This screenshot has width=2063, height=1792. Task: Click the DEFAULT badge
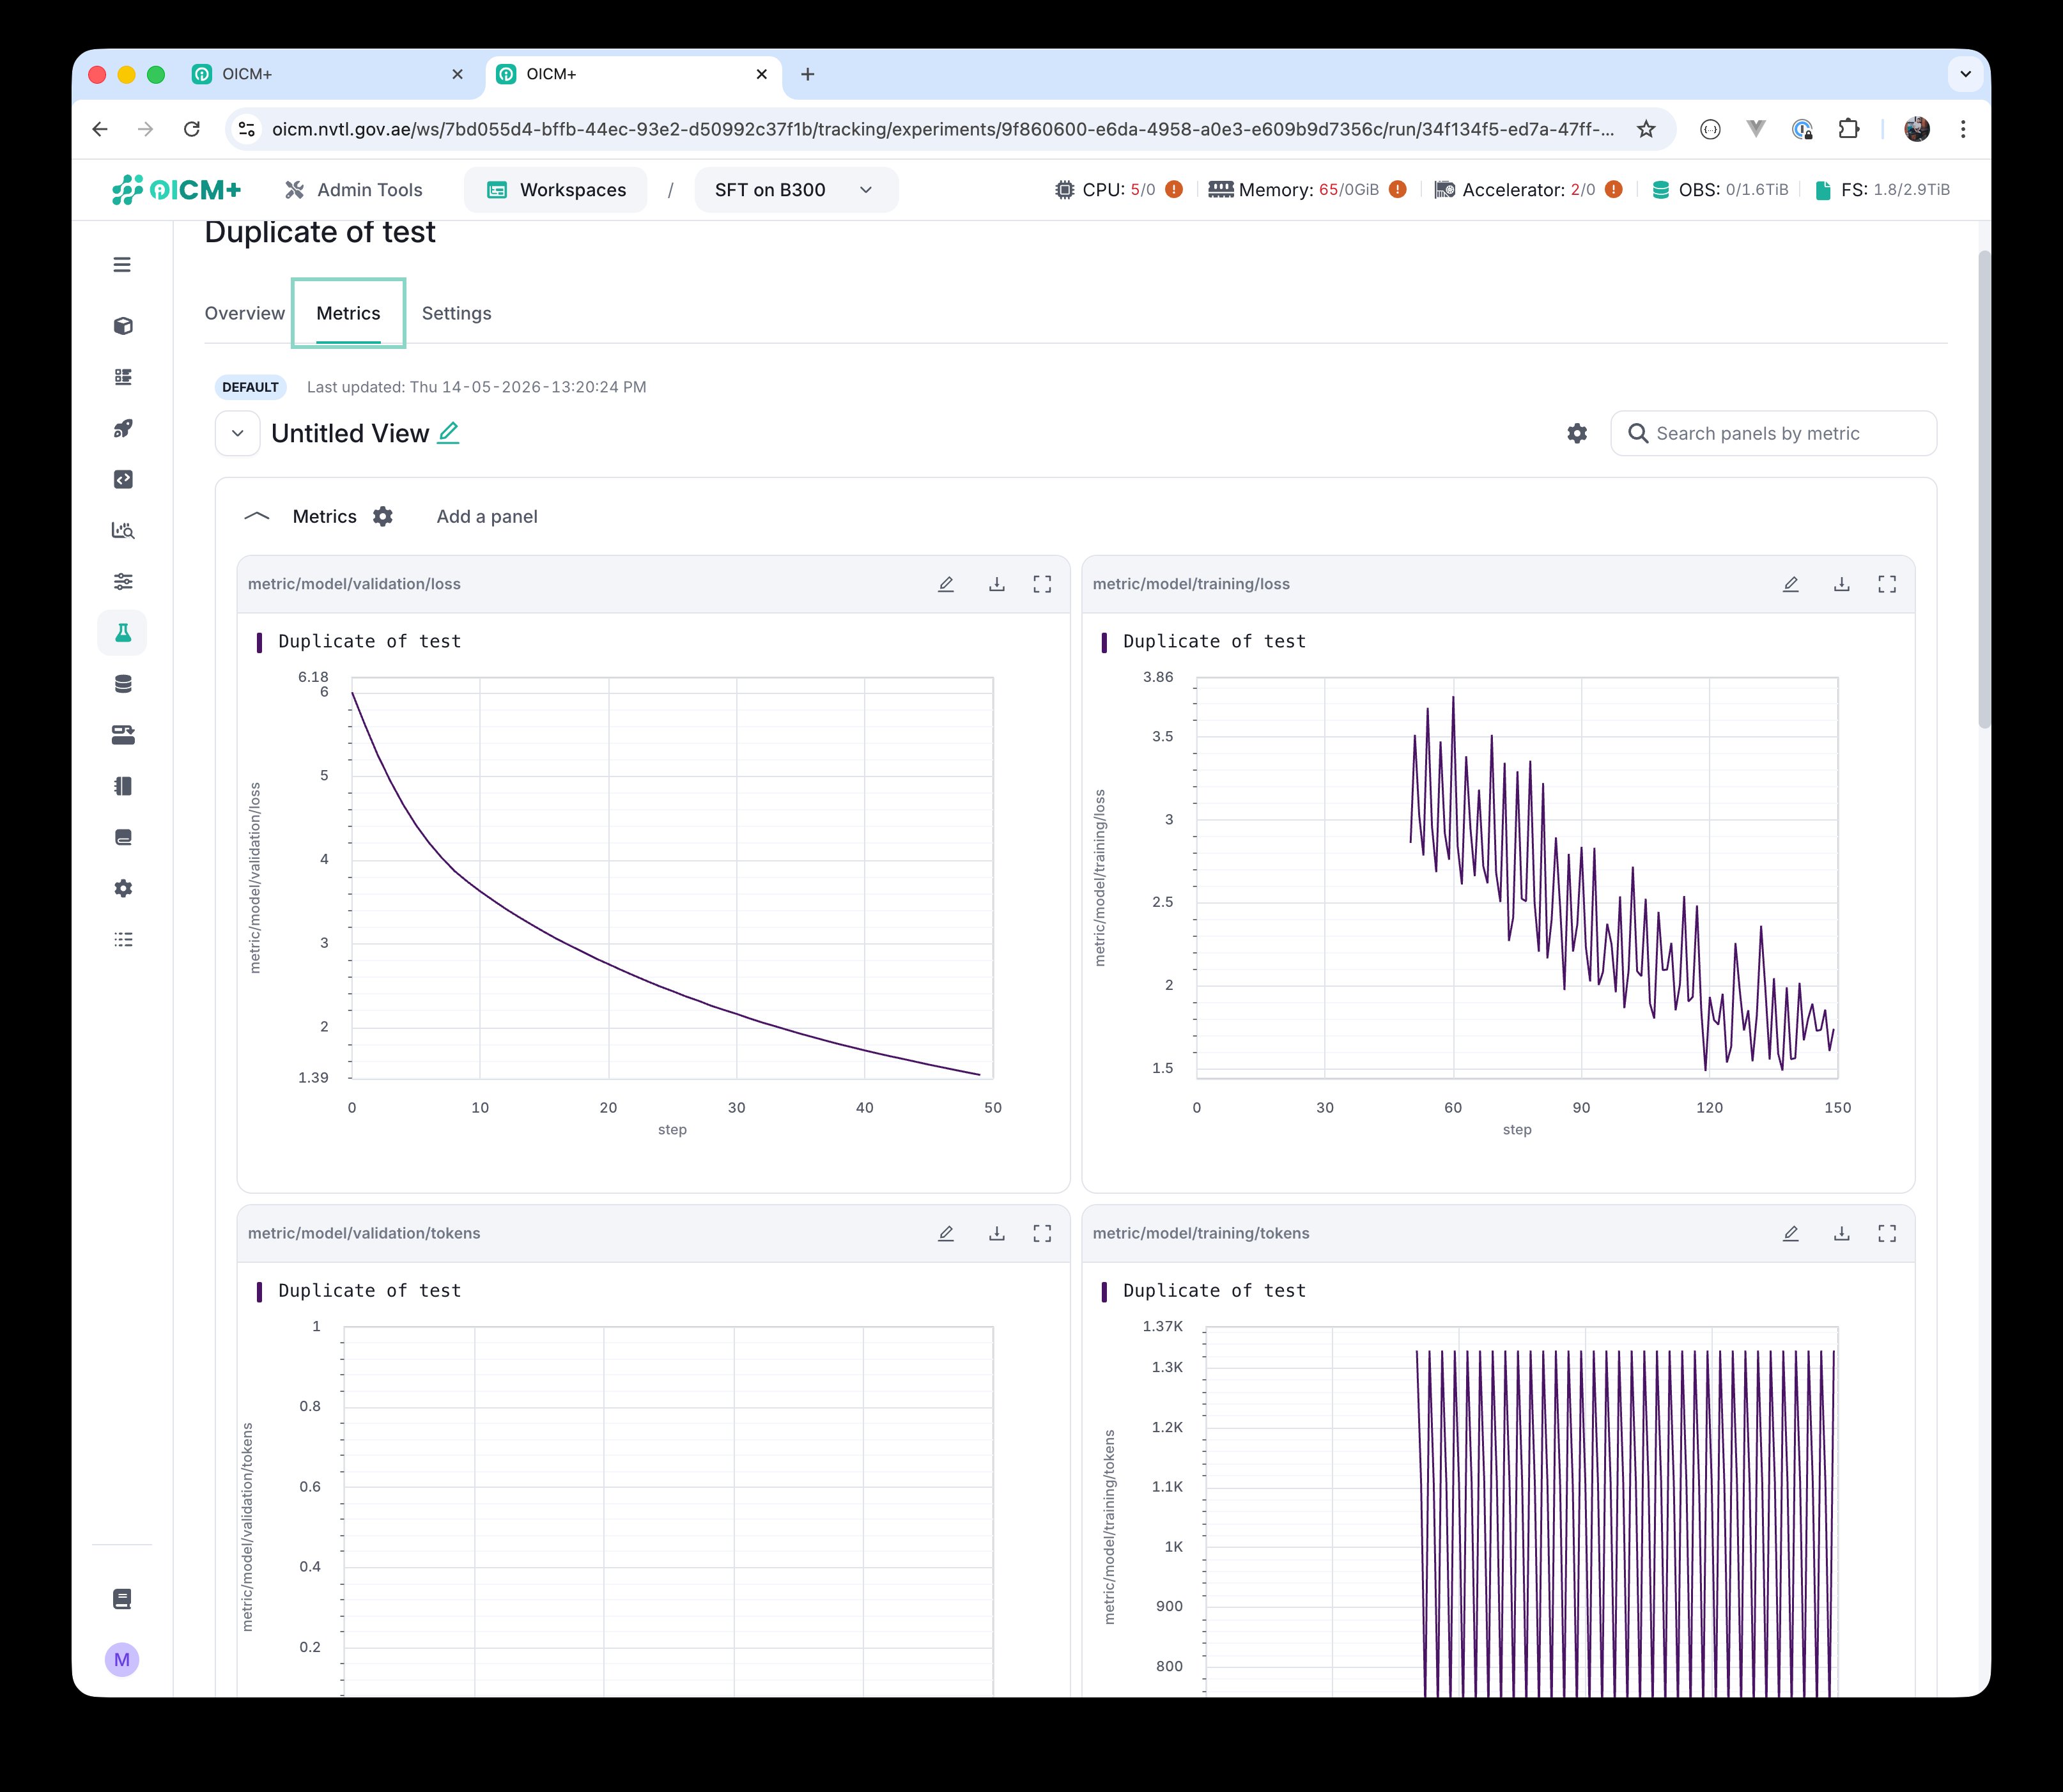(x=250, y=387)
